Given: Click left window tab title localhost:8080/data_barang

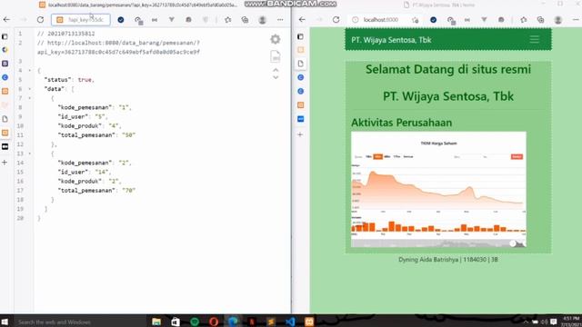Looking at the screenshot, I should tap(143, 5).
